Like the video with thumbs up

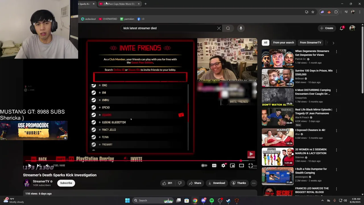click(167, 183)
